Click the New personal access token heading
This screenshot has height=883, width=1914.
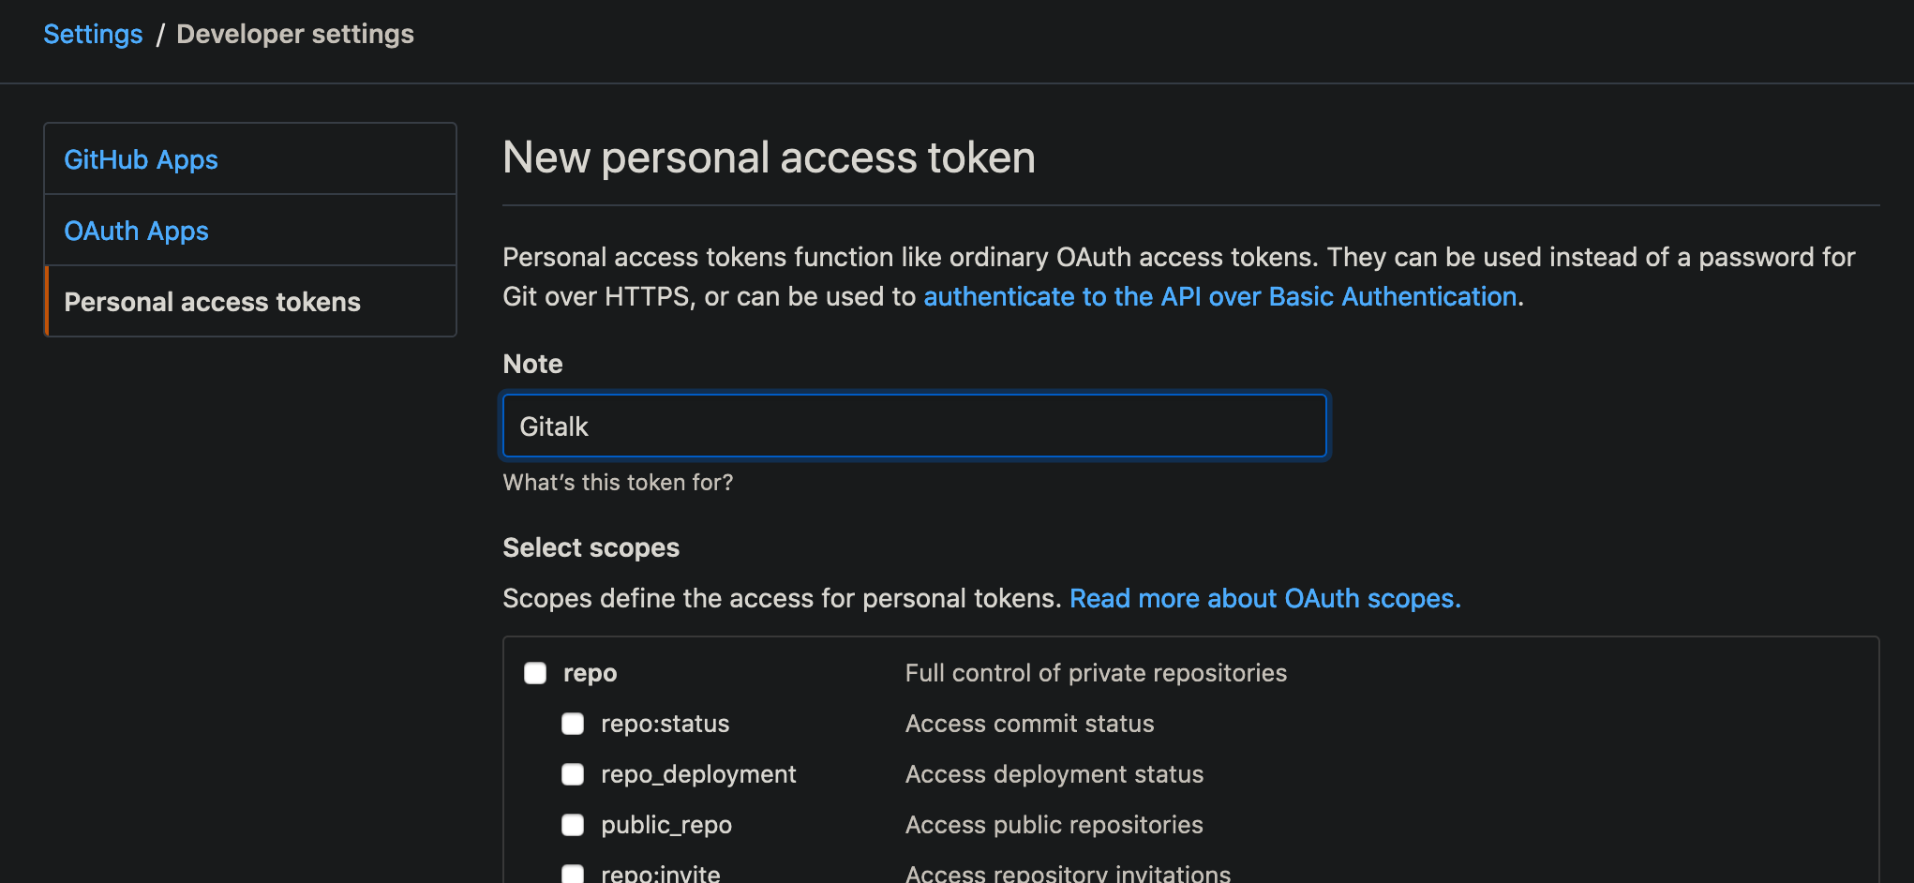click(769, 157)
